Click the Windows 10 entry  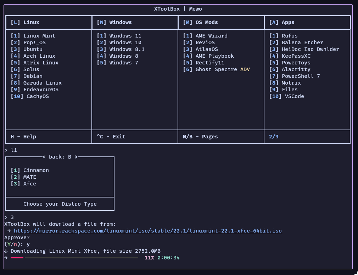point(119,42)
